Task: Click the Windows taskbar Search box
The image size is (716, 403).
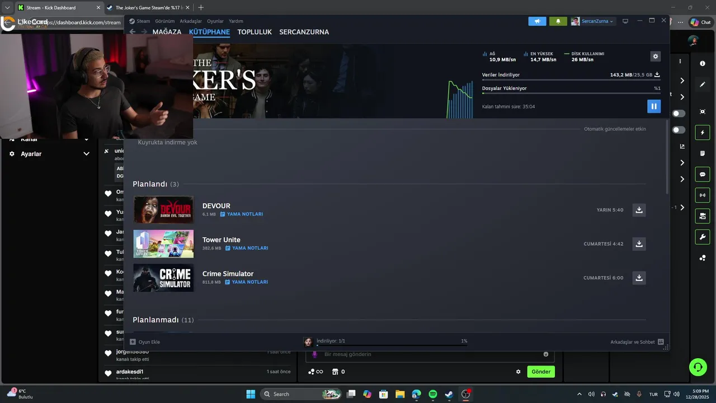Action: coord(302,394)
